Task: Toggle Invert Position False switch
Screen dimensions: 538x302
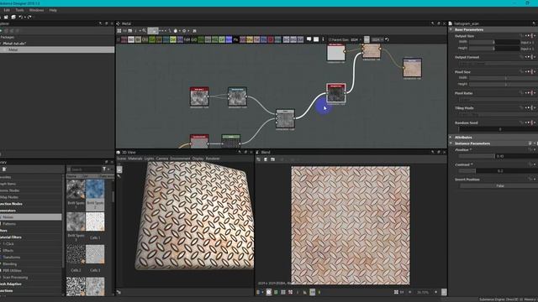Action: coord(500,185)
